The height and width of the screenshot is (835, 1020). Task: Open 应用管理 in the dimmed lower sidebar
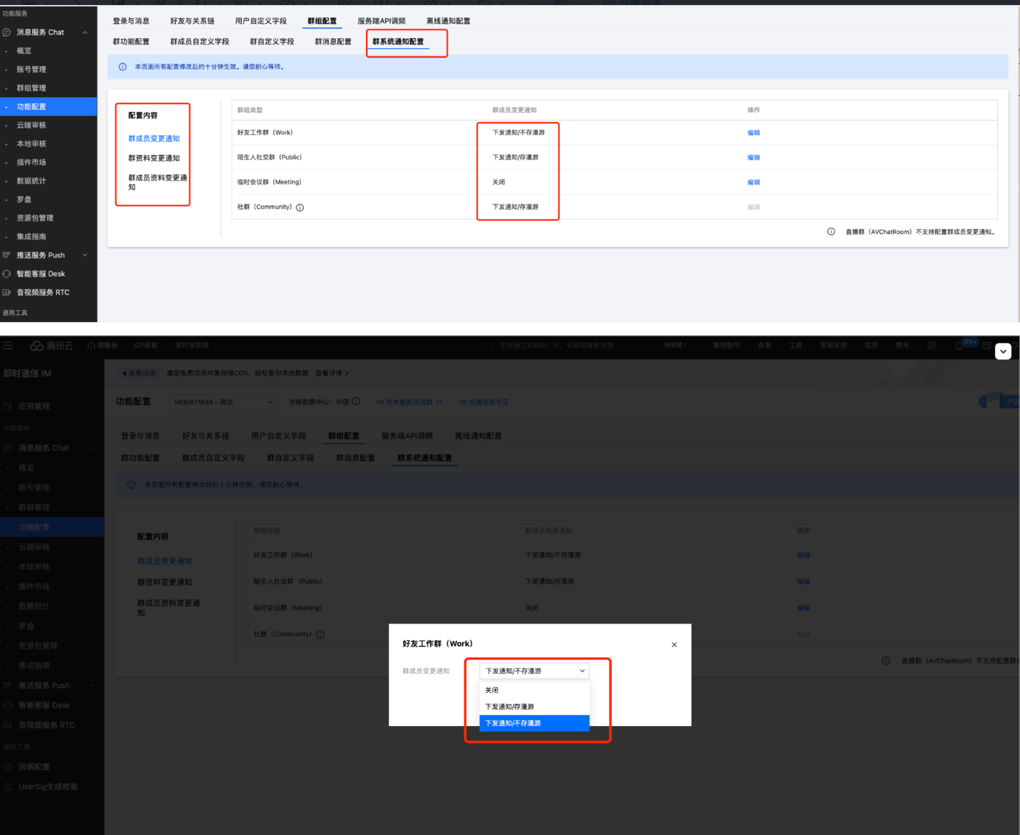click(x=34, y=406)
